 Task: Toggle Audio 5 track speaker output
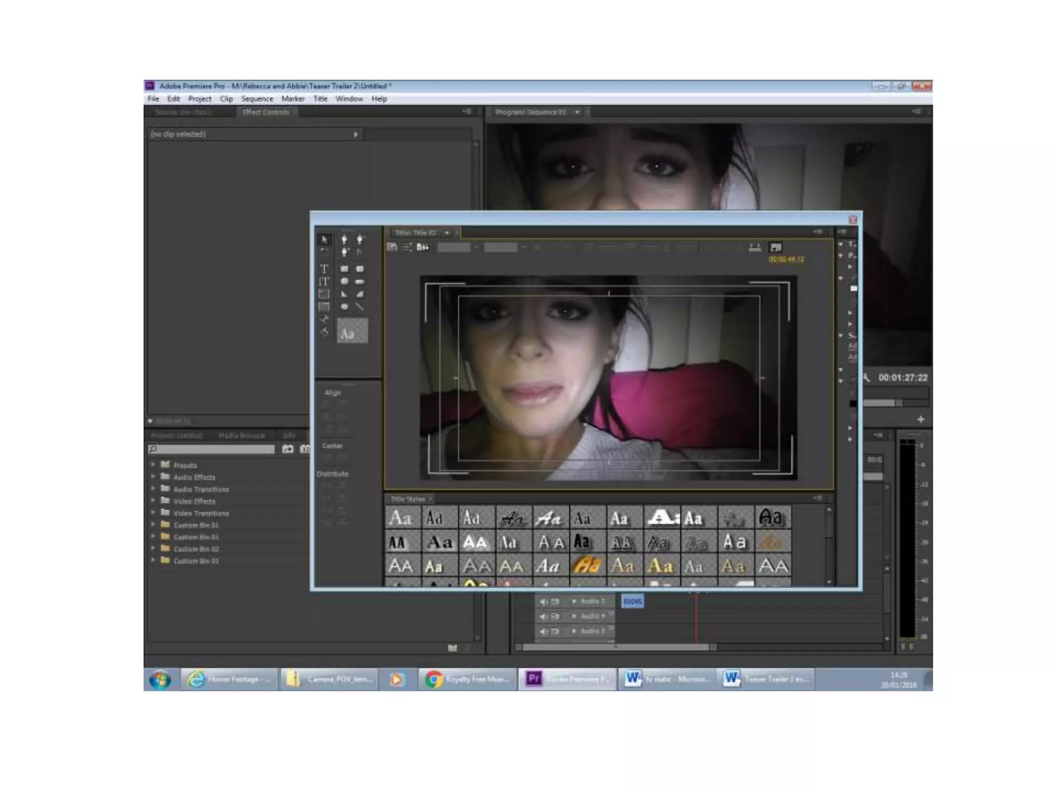click(x=543, y=631)
